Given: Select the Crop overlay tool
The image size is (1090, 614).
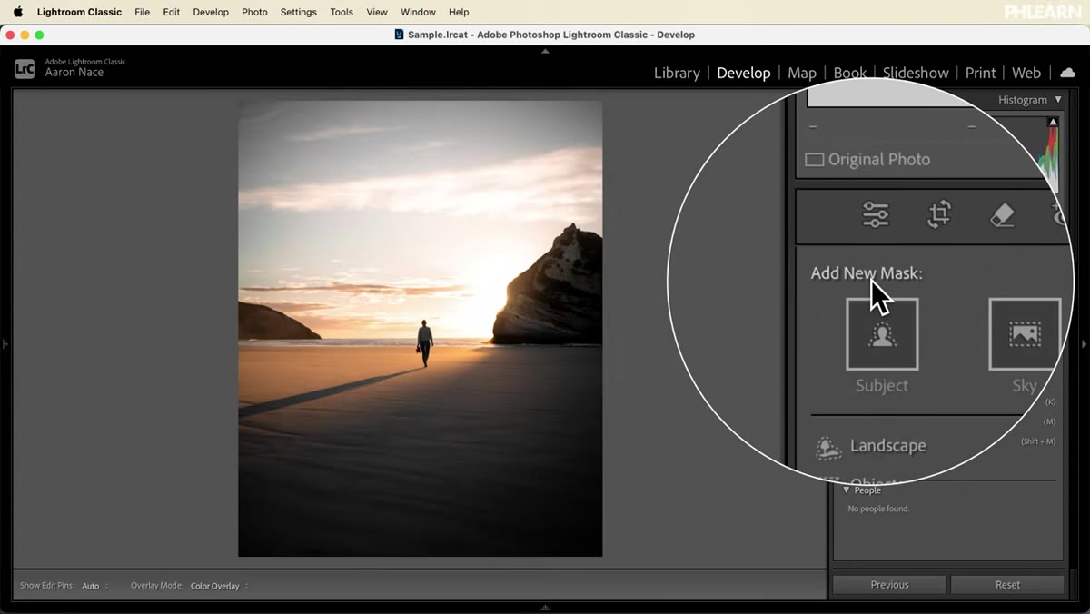Looking at the screenshot, I should click(x=939, y=214).
